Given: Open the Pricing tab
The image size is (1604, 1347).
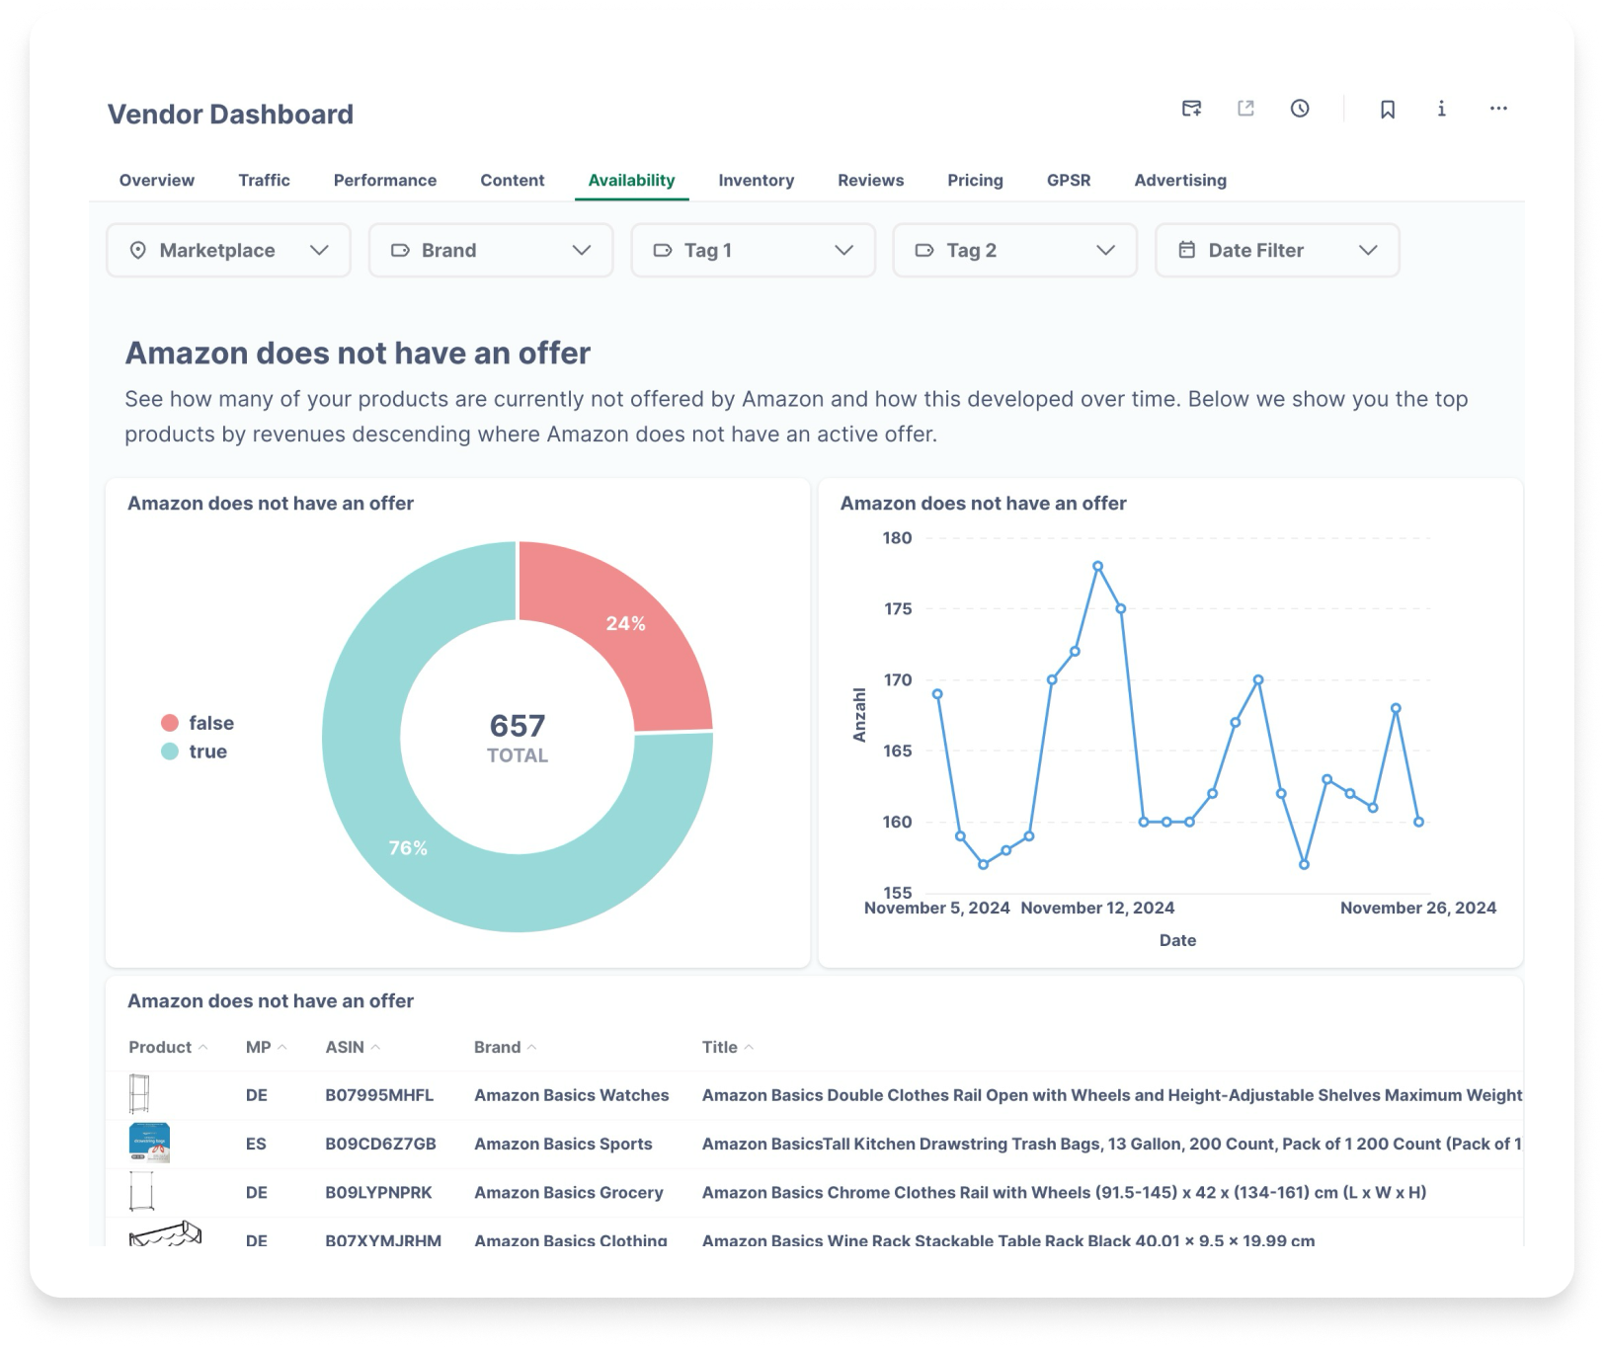Looking at the screenshot, I should click(x=976, y=181).
